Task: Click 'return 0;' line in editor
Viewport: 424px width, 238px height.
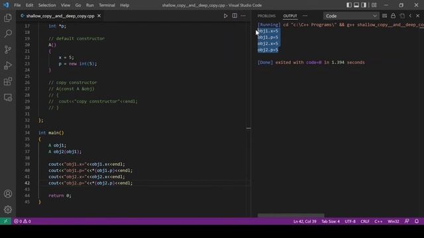Action: 60,196
